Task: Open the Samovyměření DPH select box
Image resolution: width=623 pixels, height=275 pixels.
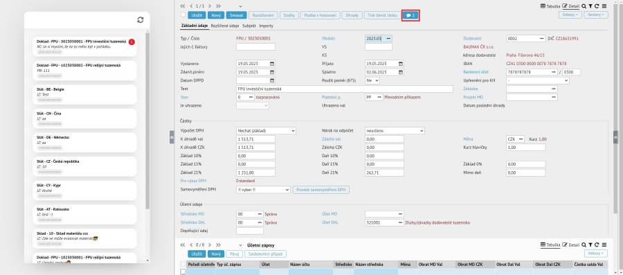Action: pos(264,190)
